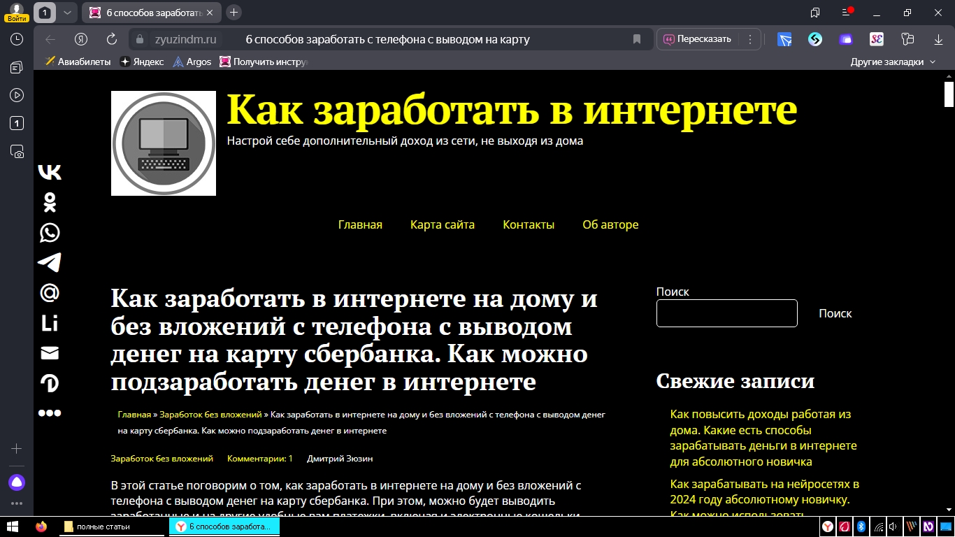The width and height of the screenshot is (955, 537).
Task: Share the article via Telegram icon
Action: click(50, 262)
